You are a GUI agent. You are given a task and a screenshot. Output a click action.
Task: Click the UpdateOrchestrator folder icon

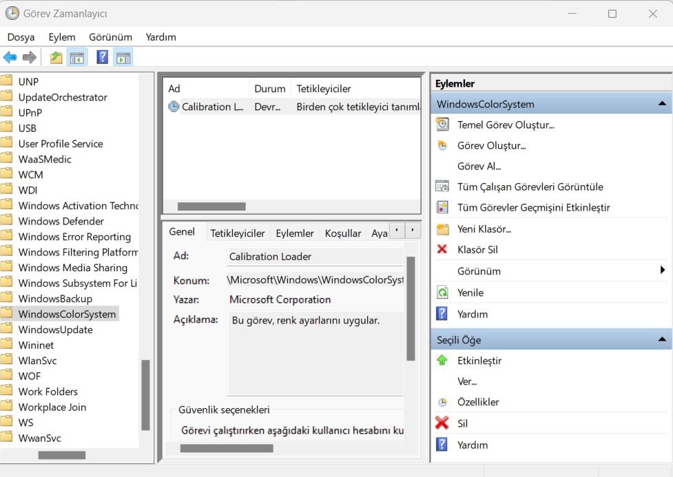click(6, 96)
